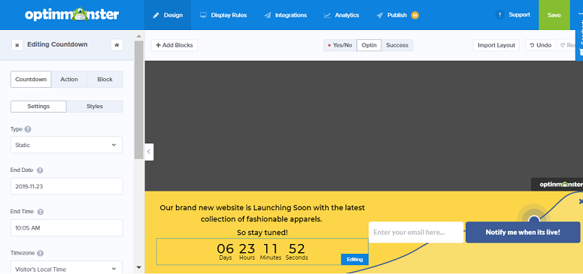Click the End Time help icon
583x274 pixels.
click(41, 212)
